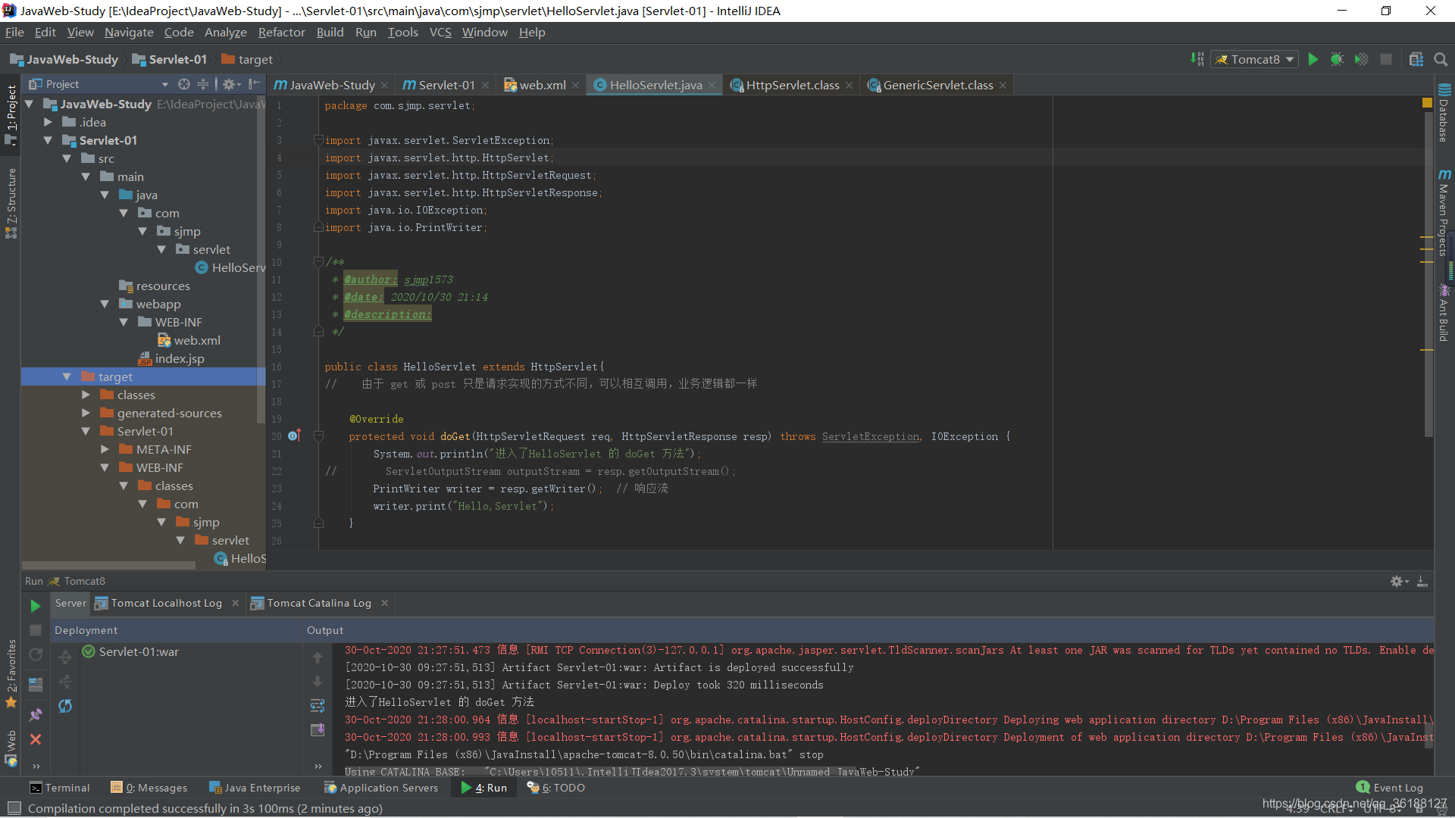Image resolution: width=1455 pixels, height=818 pixels.
Task: Expand the generated-sources folder
Action: (x=86, y=413)
